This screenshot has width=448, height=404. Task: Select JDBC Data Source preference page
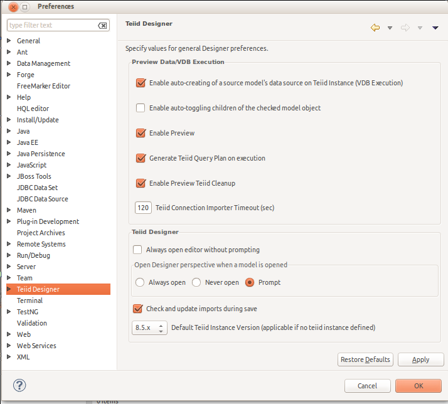pyautogui.click(x=42, y=199)
